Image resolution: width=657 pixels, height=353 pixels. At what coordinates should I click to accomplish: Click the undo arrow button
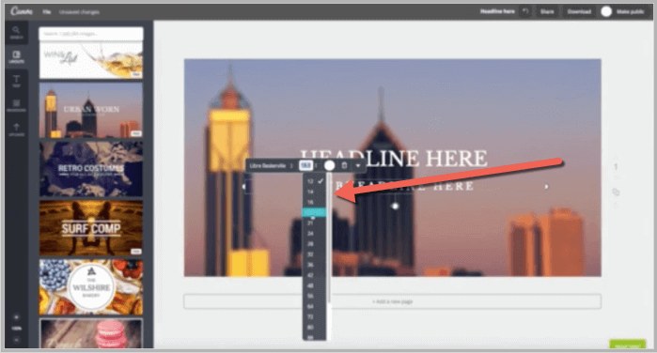click(525, 11)
